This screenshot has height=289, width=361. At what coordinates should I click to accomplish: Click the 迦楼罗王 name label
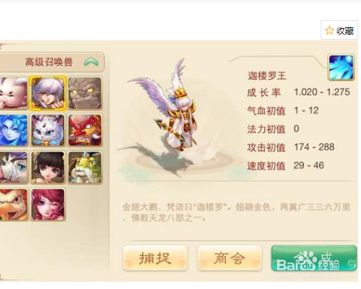tap(266, 76)
